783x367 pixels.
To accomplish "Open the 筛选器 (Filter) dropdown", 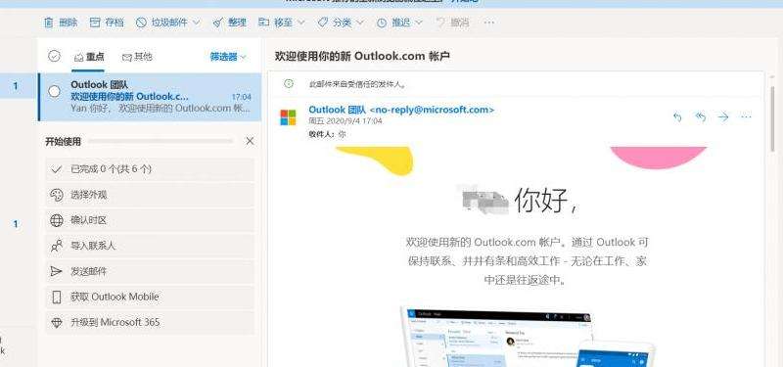I will tap(228, 57).
